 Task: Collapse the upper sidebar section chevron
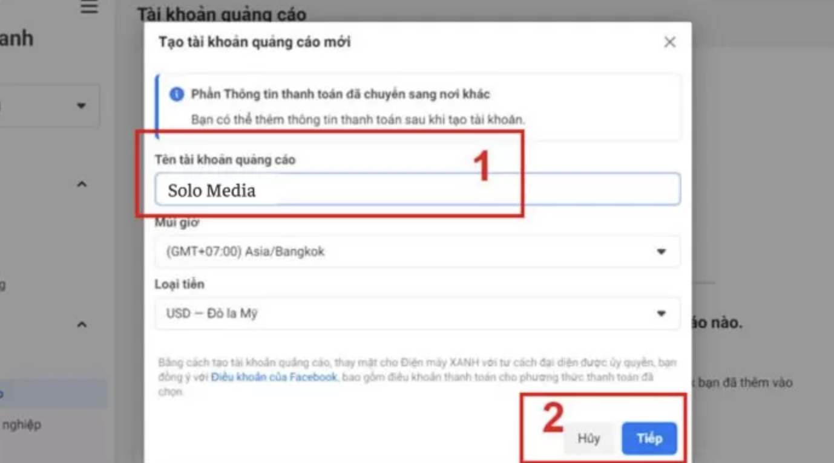point(82,184)
